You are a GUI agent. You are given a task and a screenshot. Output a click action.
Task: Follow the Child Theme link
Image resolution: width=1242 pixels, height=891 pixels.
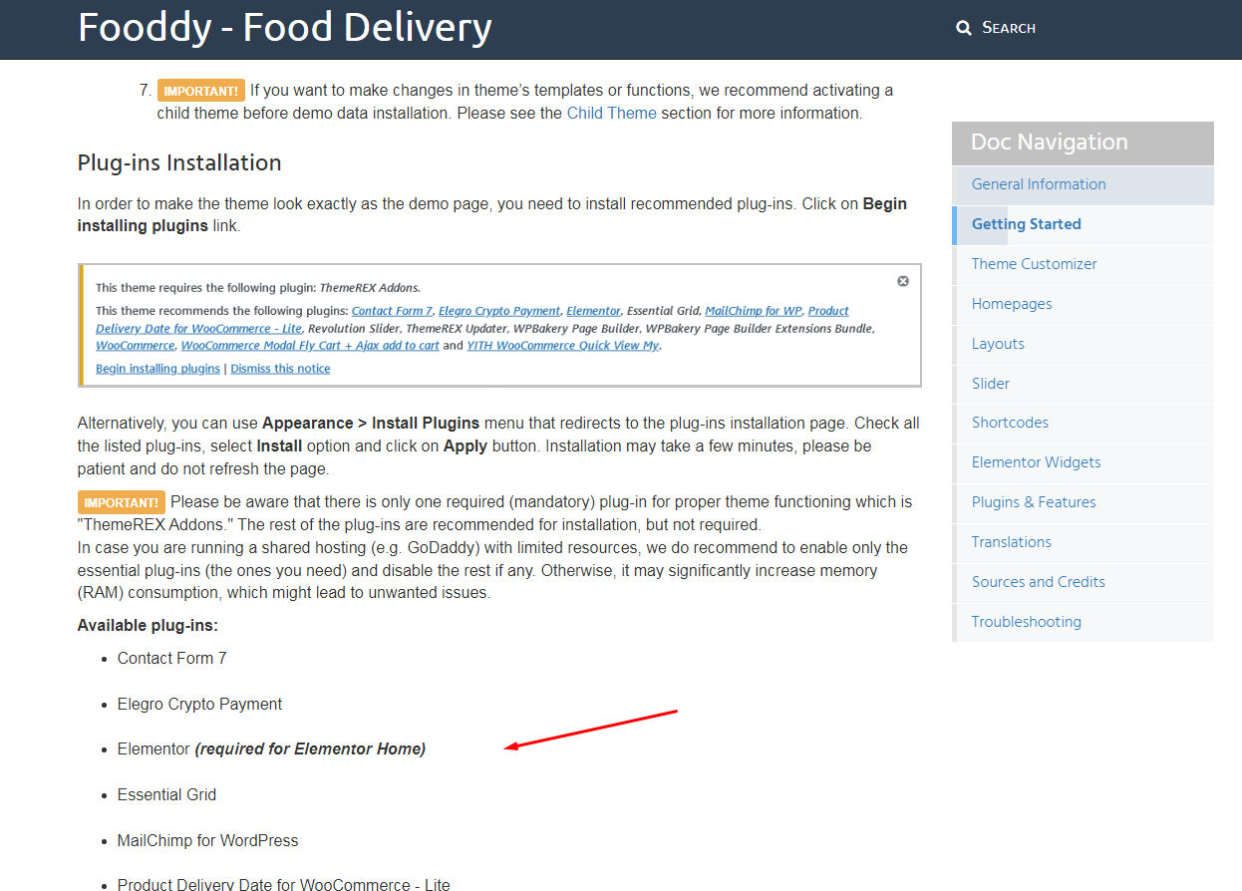pos(612,113)
